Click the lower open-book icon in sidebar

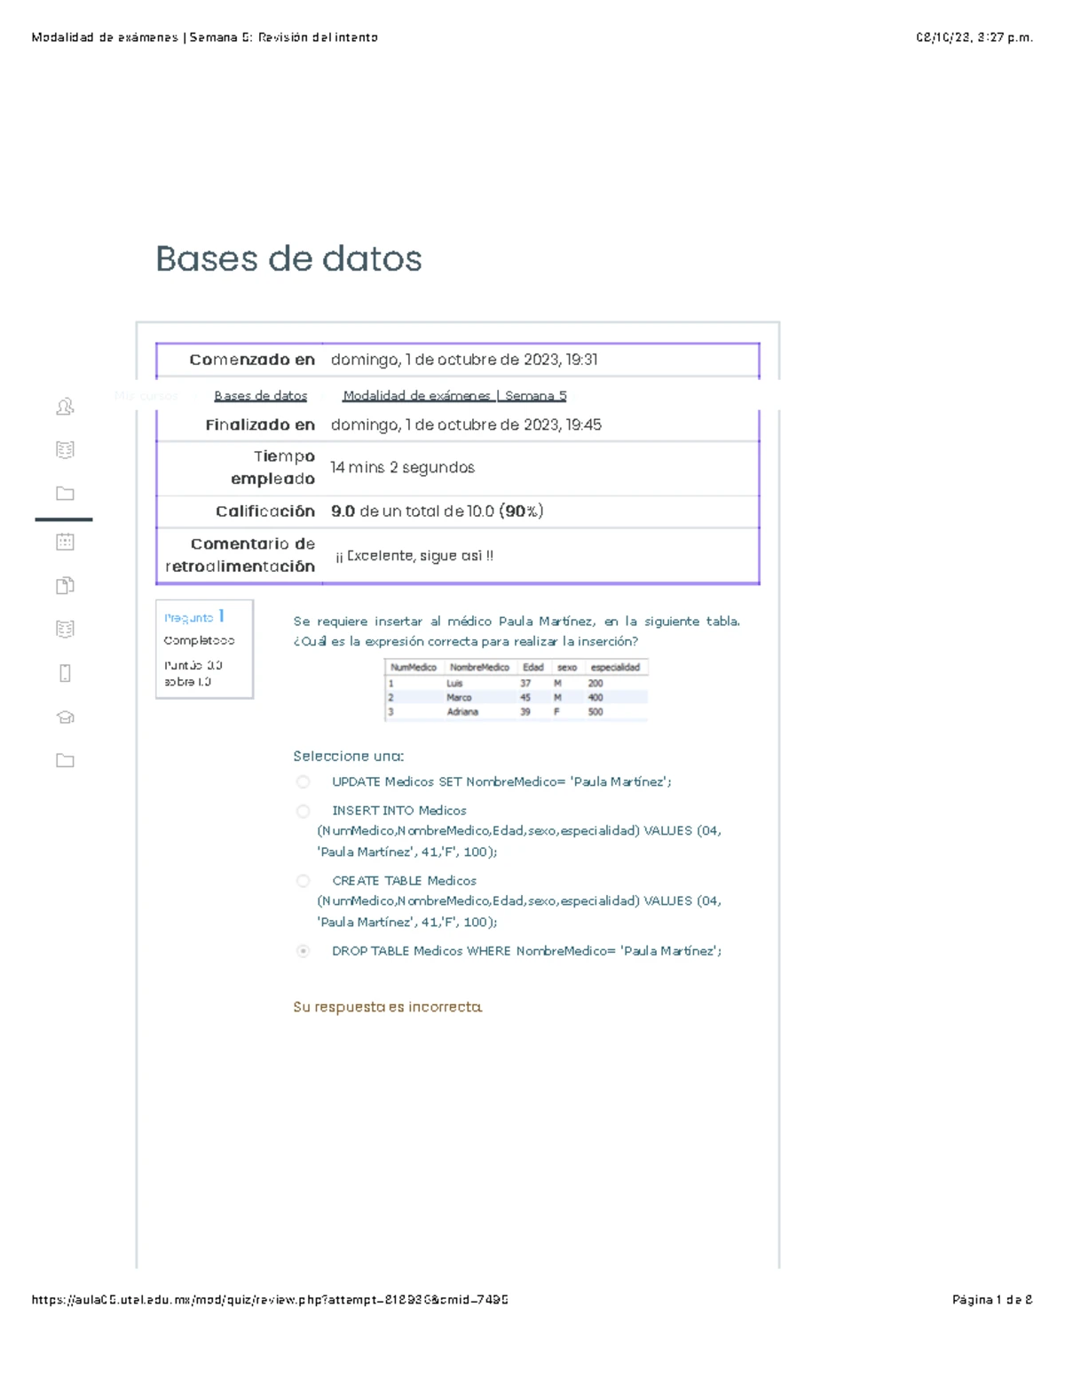click(x=65, y=630)
